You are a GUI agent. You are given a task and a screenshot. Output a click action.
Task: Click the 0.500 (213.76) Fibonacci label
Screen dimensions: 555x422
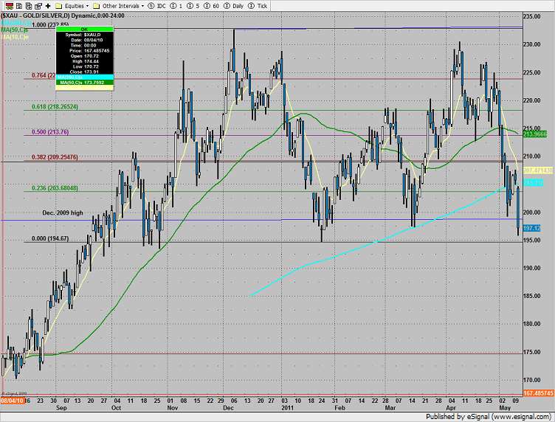coord(50,132)
